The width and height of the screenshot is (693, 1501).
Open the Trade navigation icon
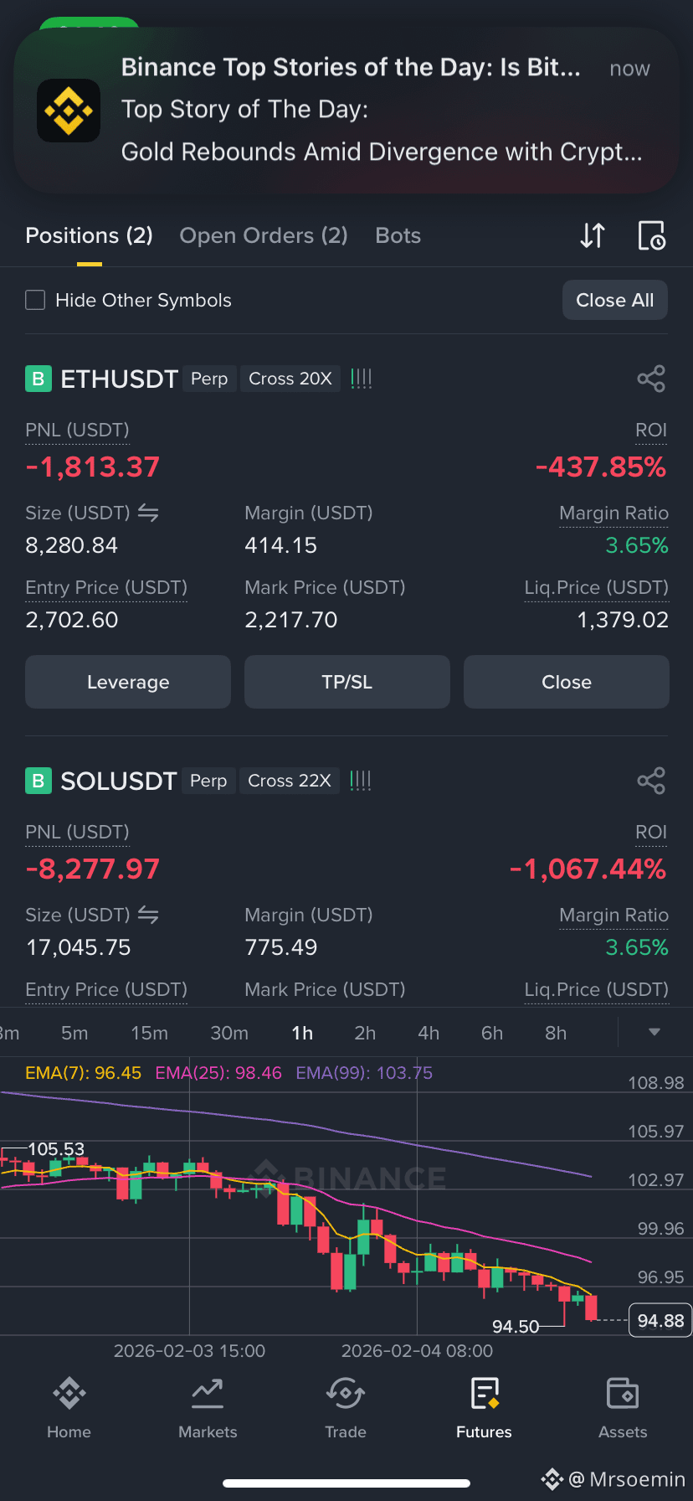[346, 1393]
